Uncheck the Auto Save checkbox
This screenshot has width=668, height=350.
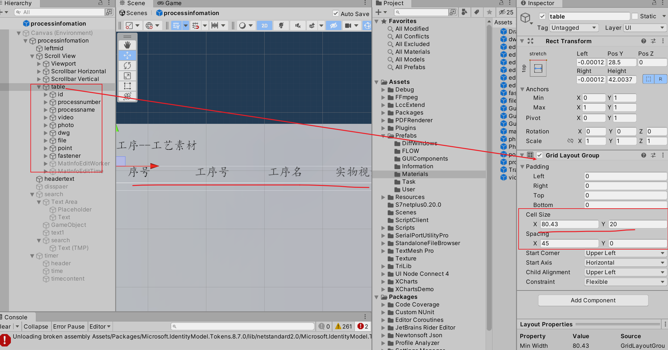tap(336, 13)
